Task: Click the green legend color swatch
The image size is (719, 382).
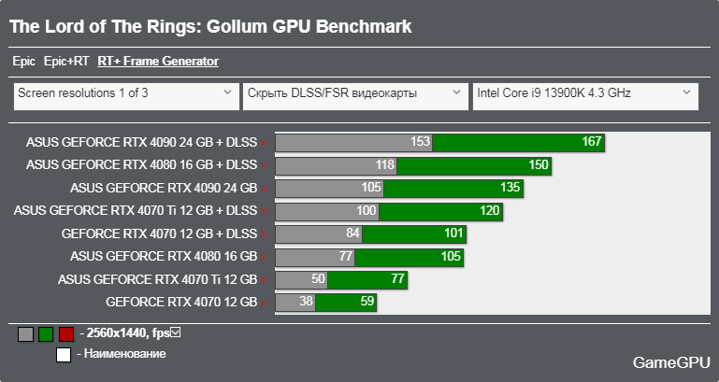Action: 46,334
